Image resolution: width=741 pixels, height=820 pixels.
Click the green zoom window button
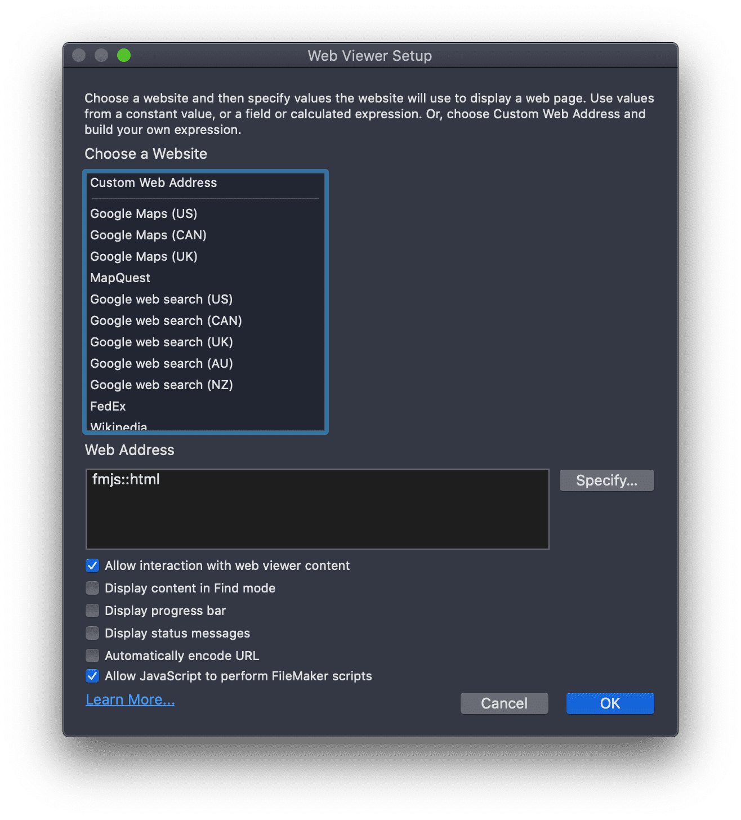tap(124, 55)
